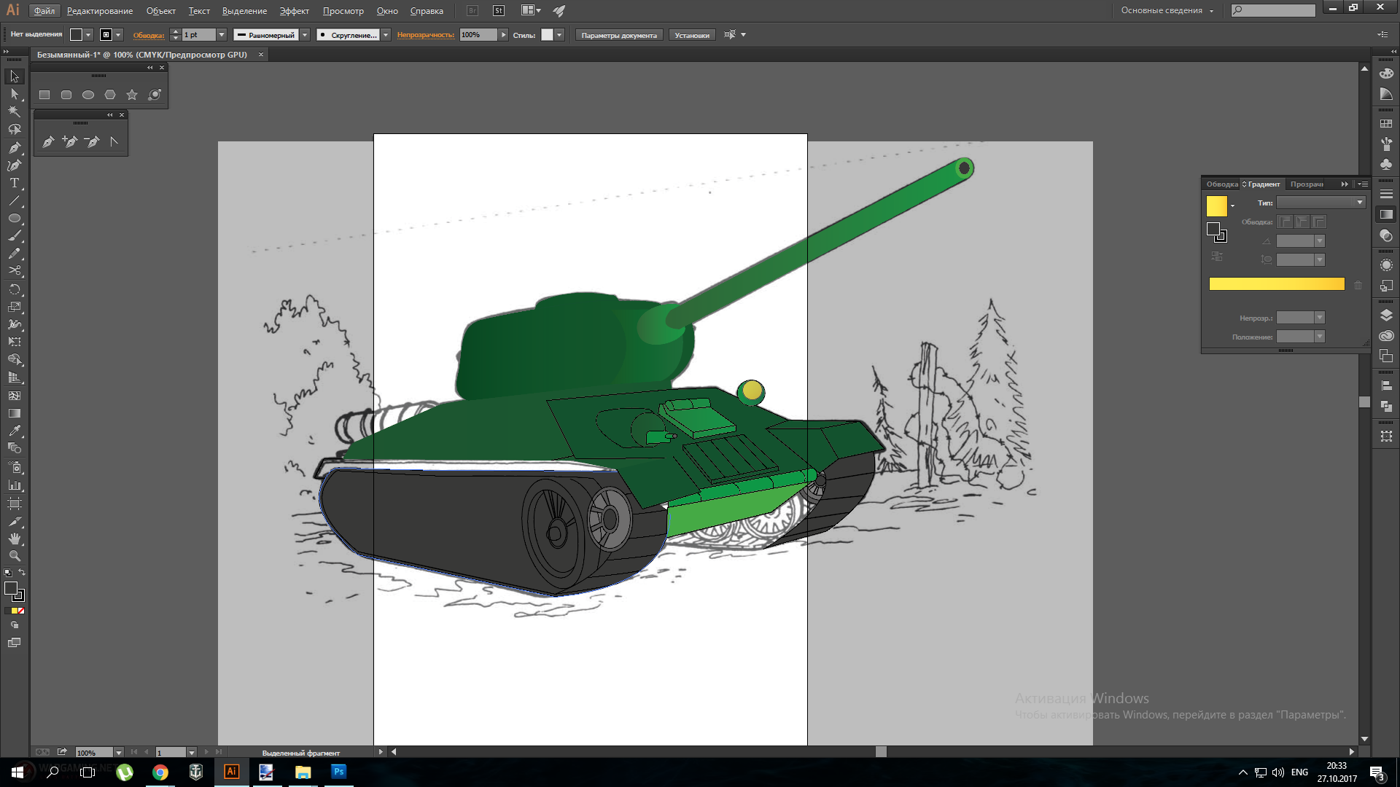The height and width of the screenshot is (787, 1400).
Task: Click the yellow gradient bar
Action: tap(1277, 284)
